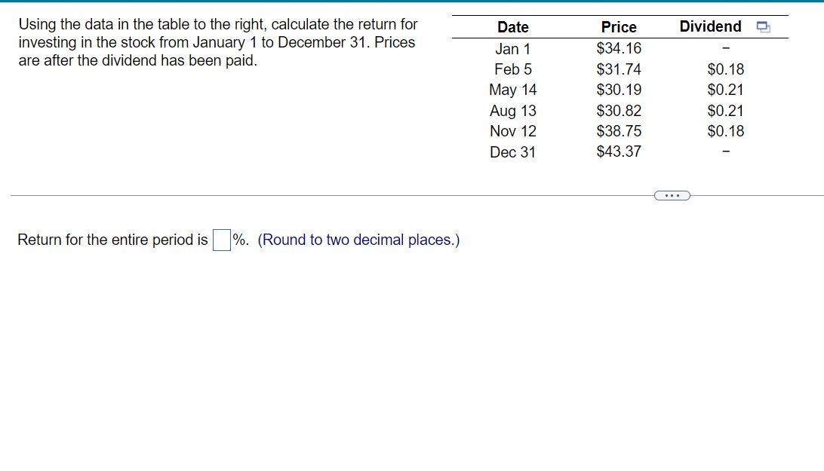Select the Price column header
Screen dimensions: 824x471
[x=619, y=27]
